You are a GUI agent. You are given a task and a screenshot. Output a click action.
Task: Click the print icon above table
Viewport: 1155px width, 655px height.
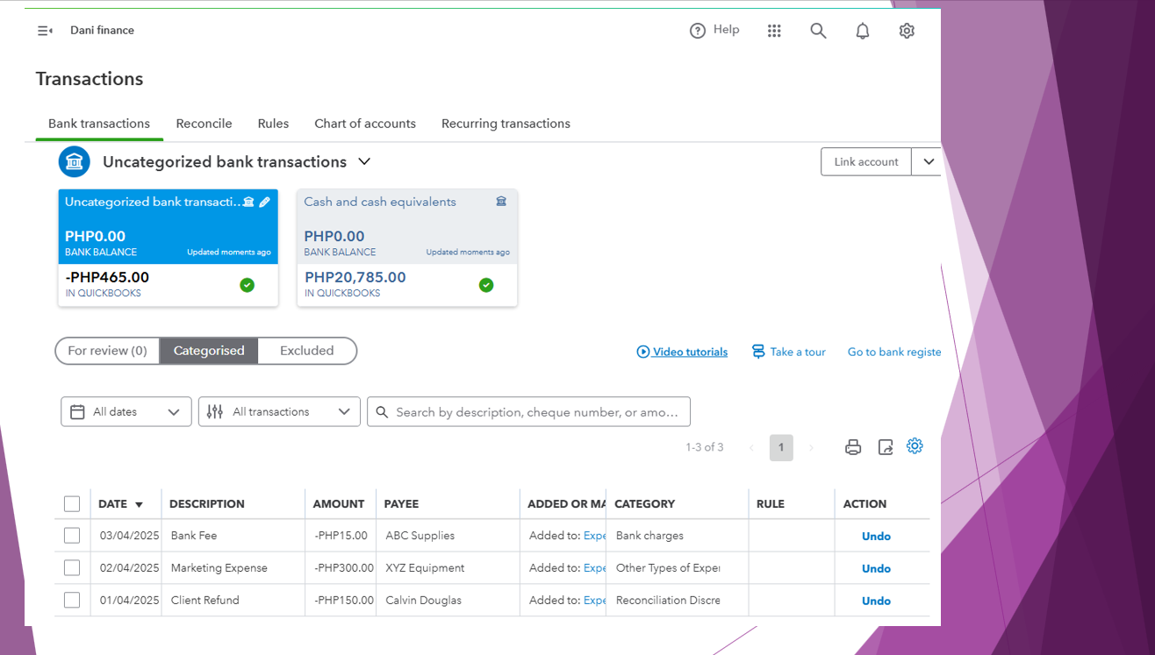[x=853, y=447]
